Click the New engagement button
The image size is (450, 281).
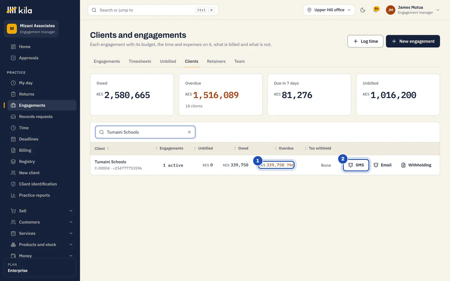pos(413,41)
